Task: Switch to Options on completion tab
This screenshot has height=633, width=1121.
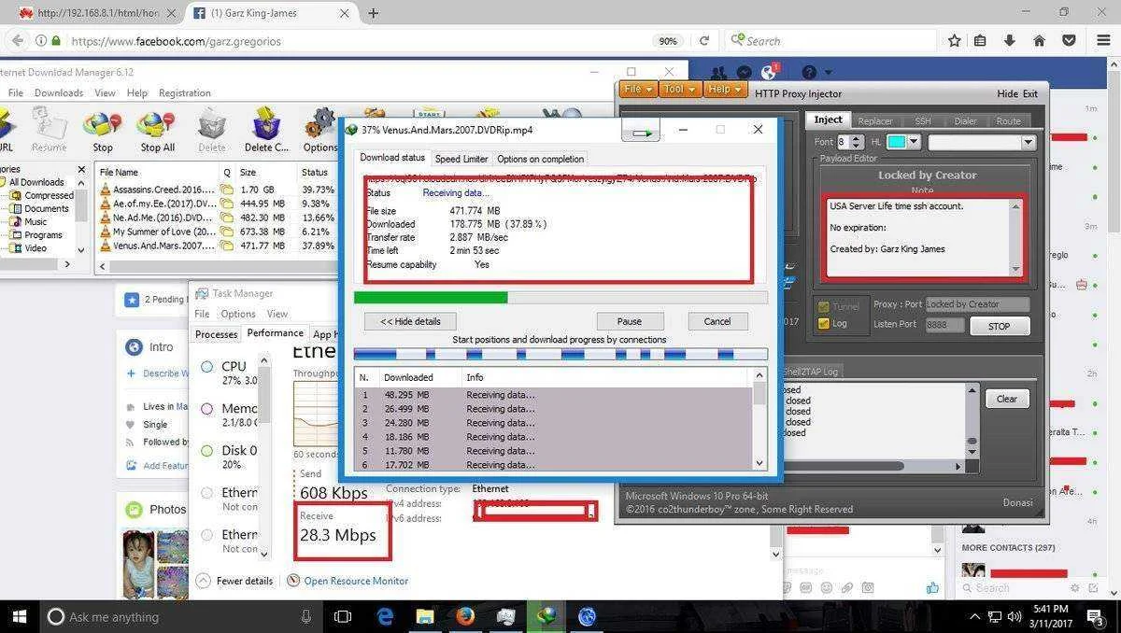Action: pos(541,159)
